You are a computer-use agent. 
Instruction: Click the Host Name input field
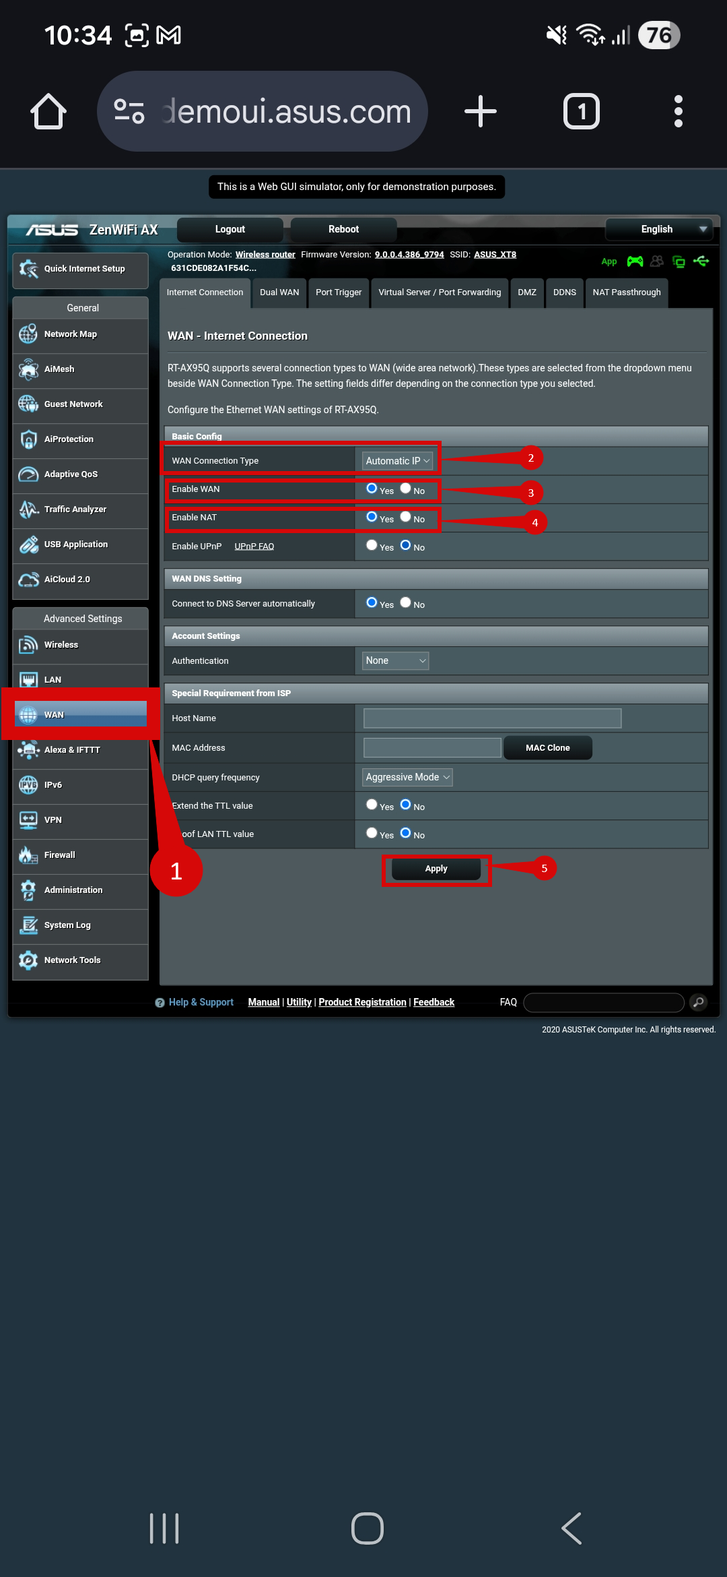[x=492, y=718]
